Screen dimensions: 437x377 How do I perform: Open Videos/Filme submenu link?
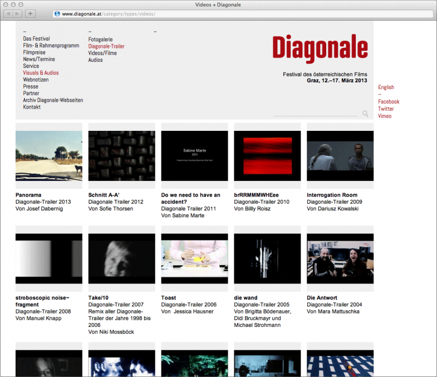coord(102,53)
